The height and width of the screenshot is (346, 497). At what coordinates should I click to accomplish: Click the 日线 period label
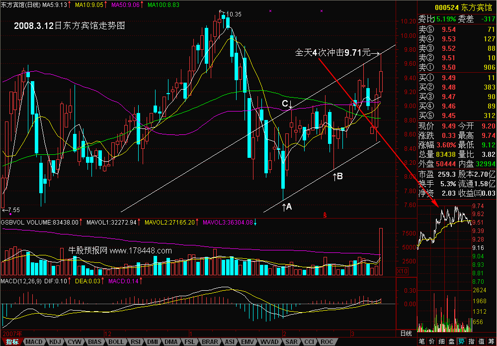pos(406,333)
